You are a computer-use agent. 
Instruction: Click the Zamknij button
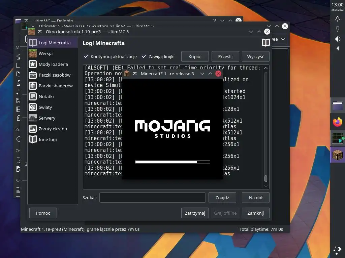point(255,213)
